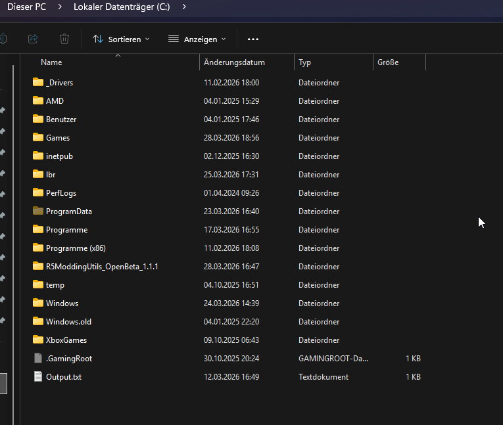The image size is (503, 425).
Task: Click the Typ column header
Action: point(304,62)
